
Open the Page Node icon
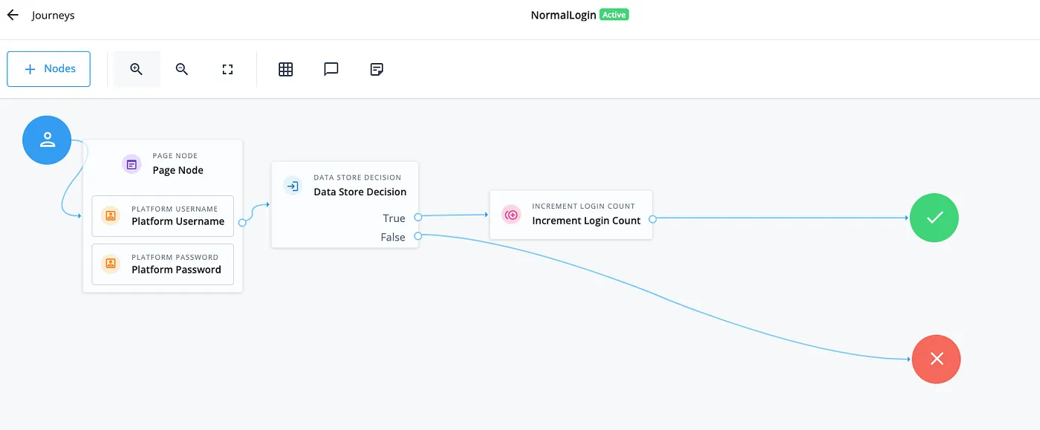[x=131, y=163]
